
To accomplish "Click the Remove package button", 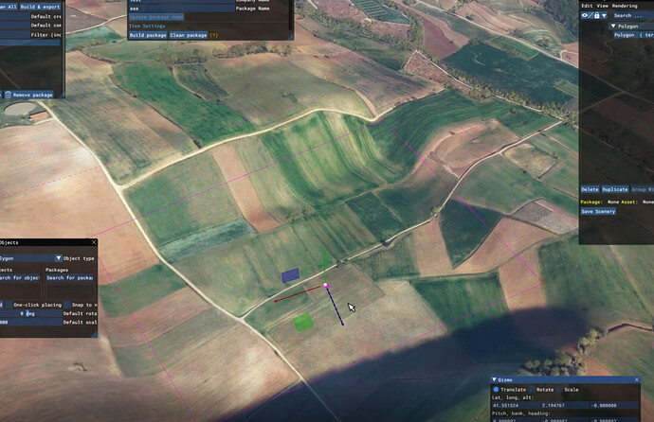I will coord(28,95).
